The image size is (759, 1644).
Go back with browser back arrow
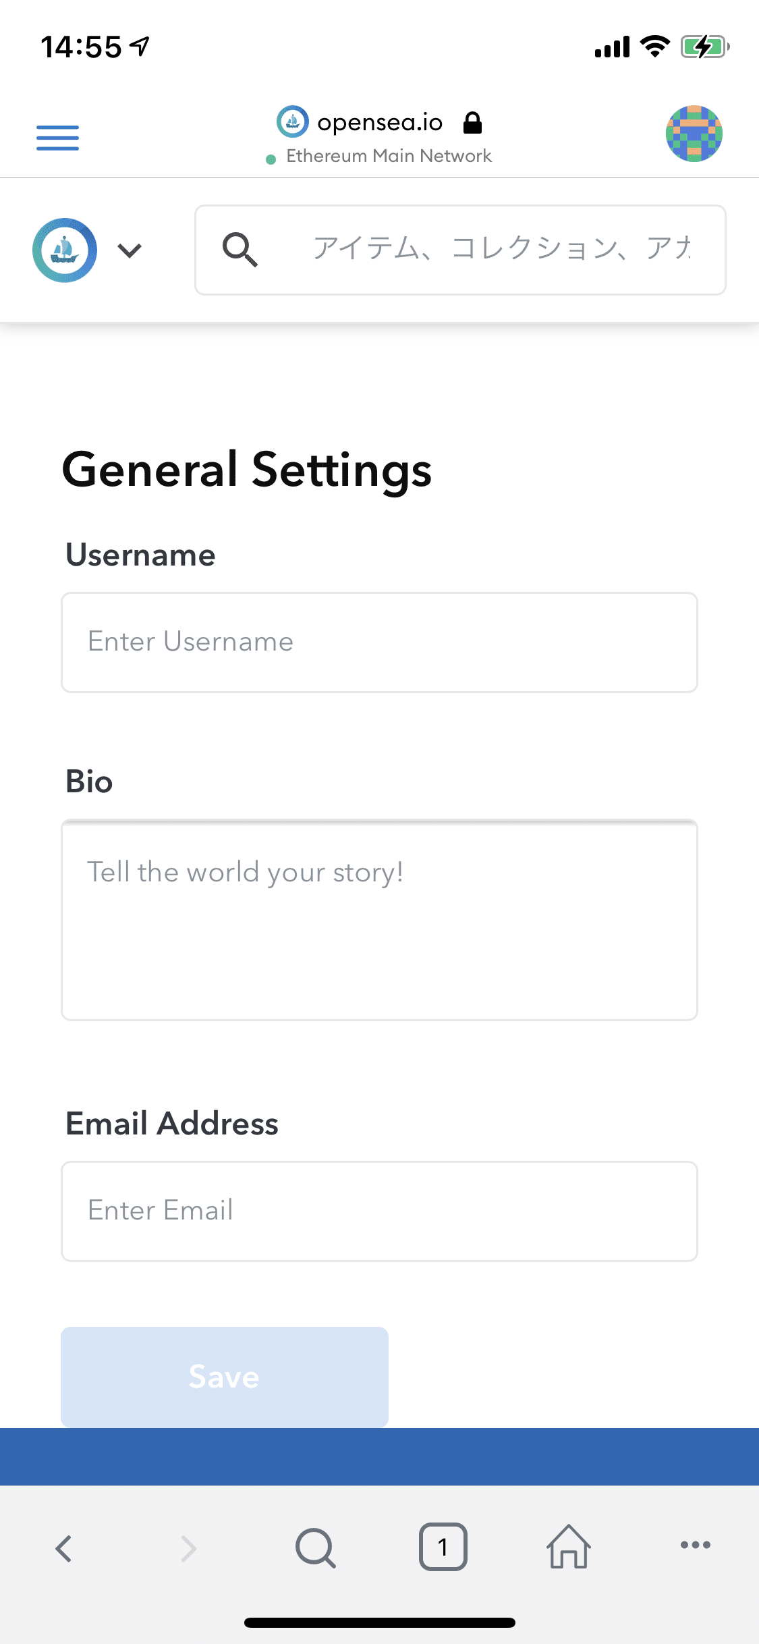(x=64, y=1548)
